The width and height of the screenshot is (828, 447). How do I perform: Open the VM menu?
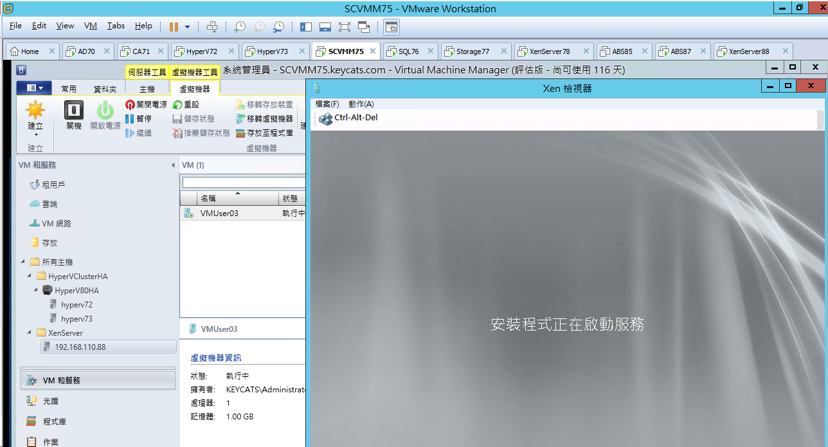click(x=91, y=26)
